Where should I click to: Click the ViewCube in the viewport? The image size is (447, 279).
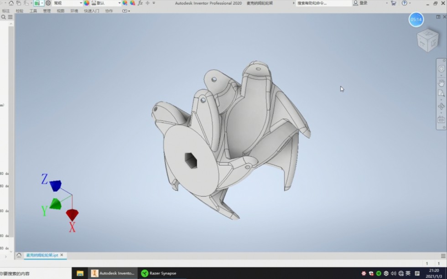coord(427,40)
